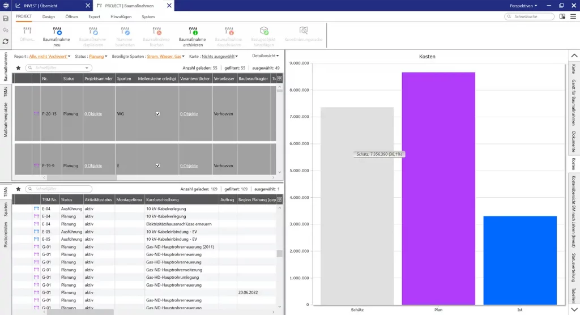The width and height of the screenshot is (580, 315).
Task: Open the Gantt für Baumaßnahmen side tab
Action: 573,99
